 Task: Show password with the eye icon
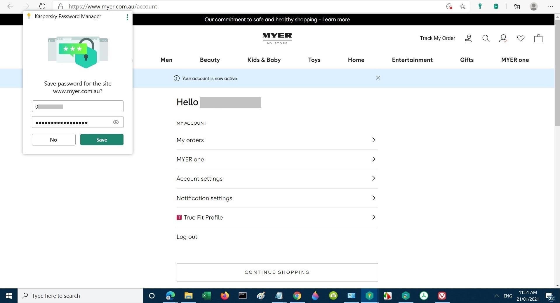pyautogui.click(x=116, y=122)
